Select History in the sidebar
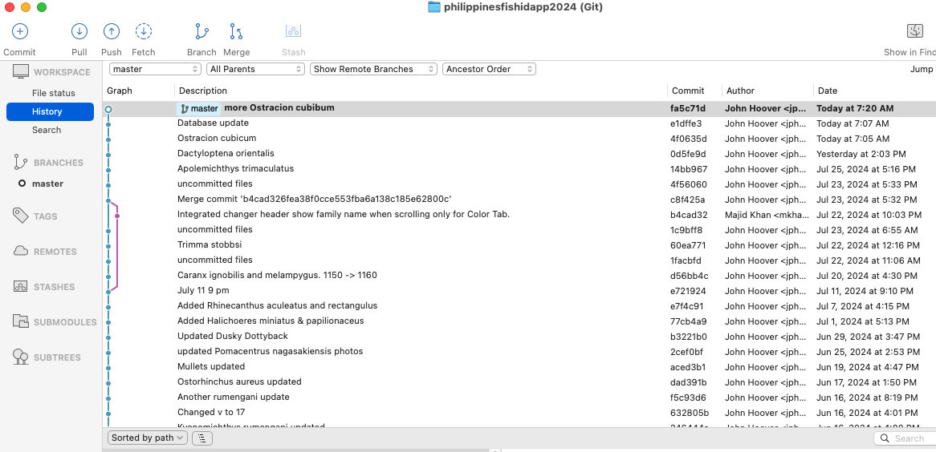 pyautogui.click(x=50, y=111)
